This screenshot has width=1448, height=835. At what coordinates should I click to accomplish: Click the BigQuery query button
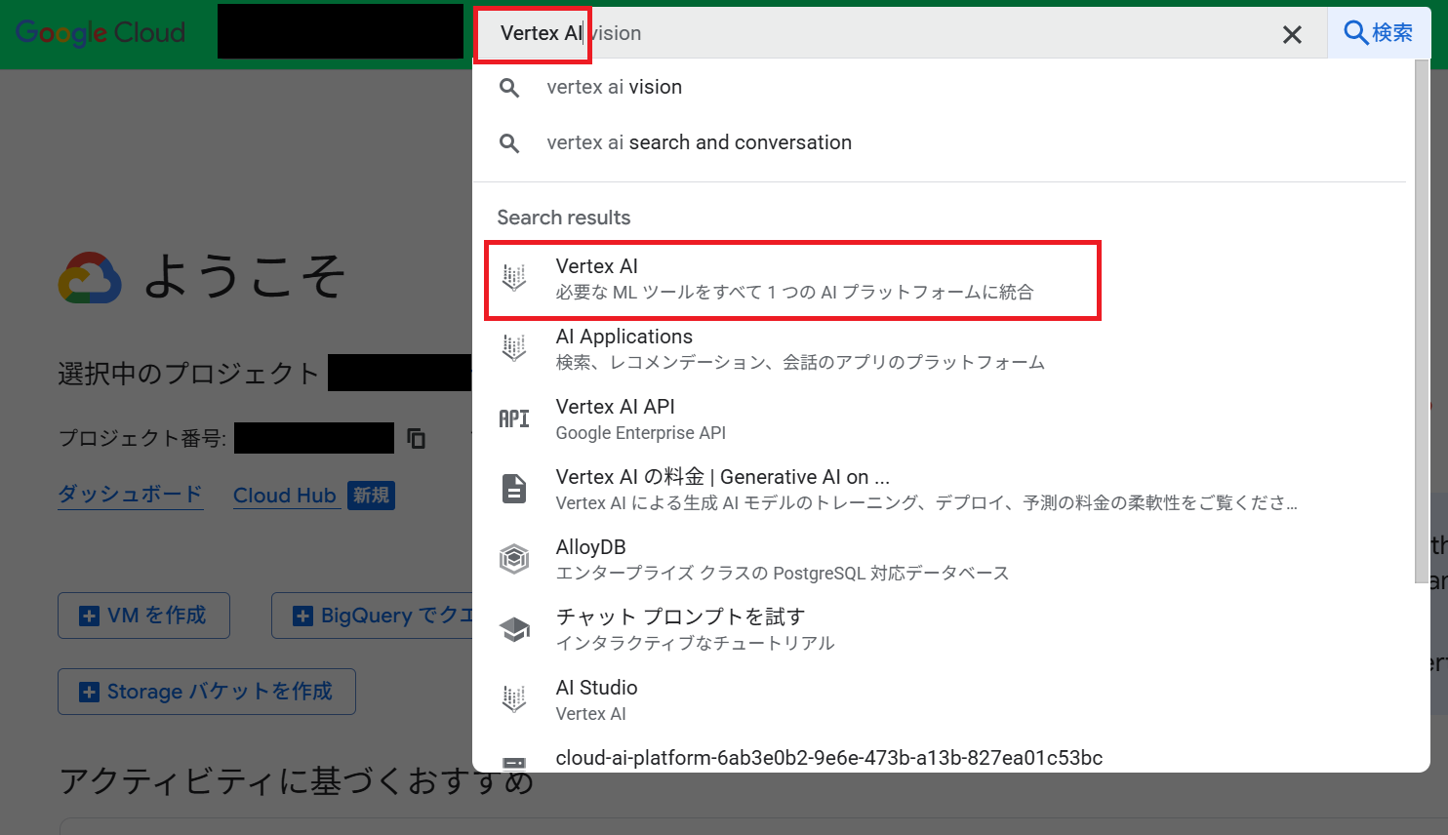pyautogui.click(x=372, y=616)
